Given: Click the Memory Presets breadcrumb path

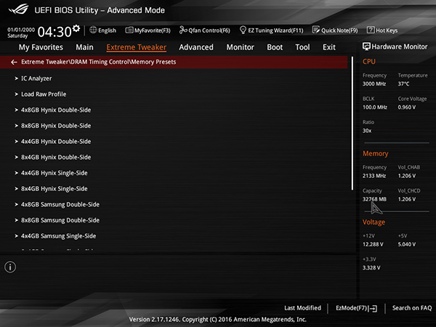Looking at the screenshot, I should (x=98, y=62).
